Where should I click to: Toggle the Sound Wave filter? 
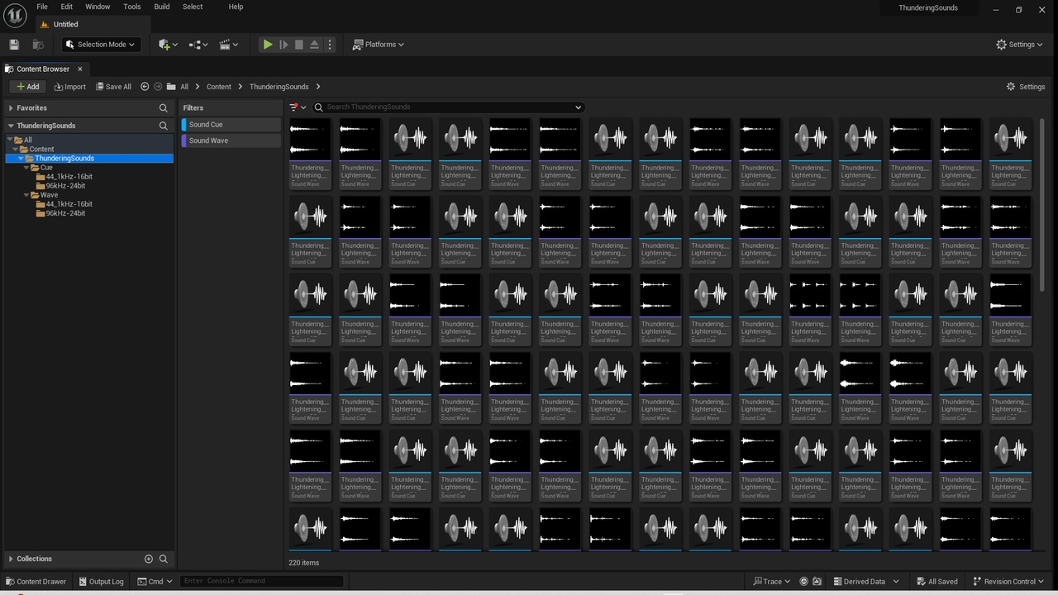coord(232,140)
